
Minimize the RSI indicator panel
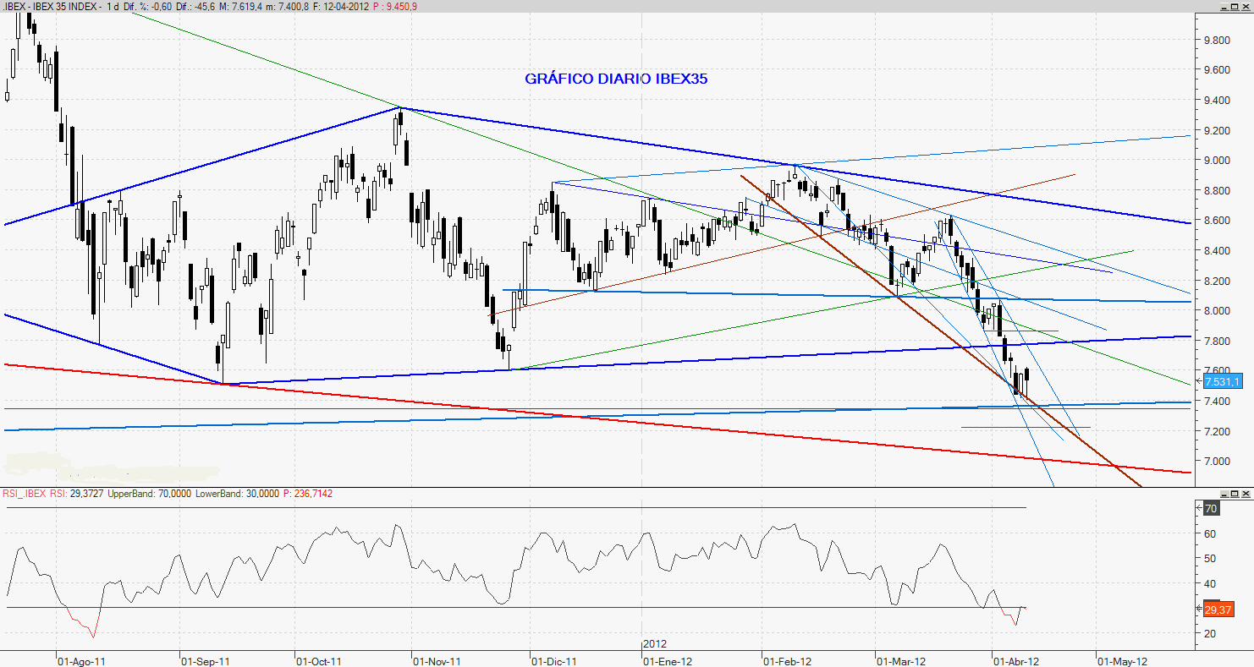[1224, 492]
